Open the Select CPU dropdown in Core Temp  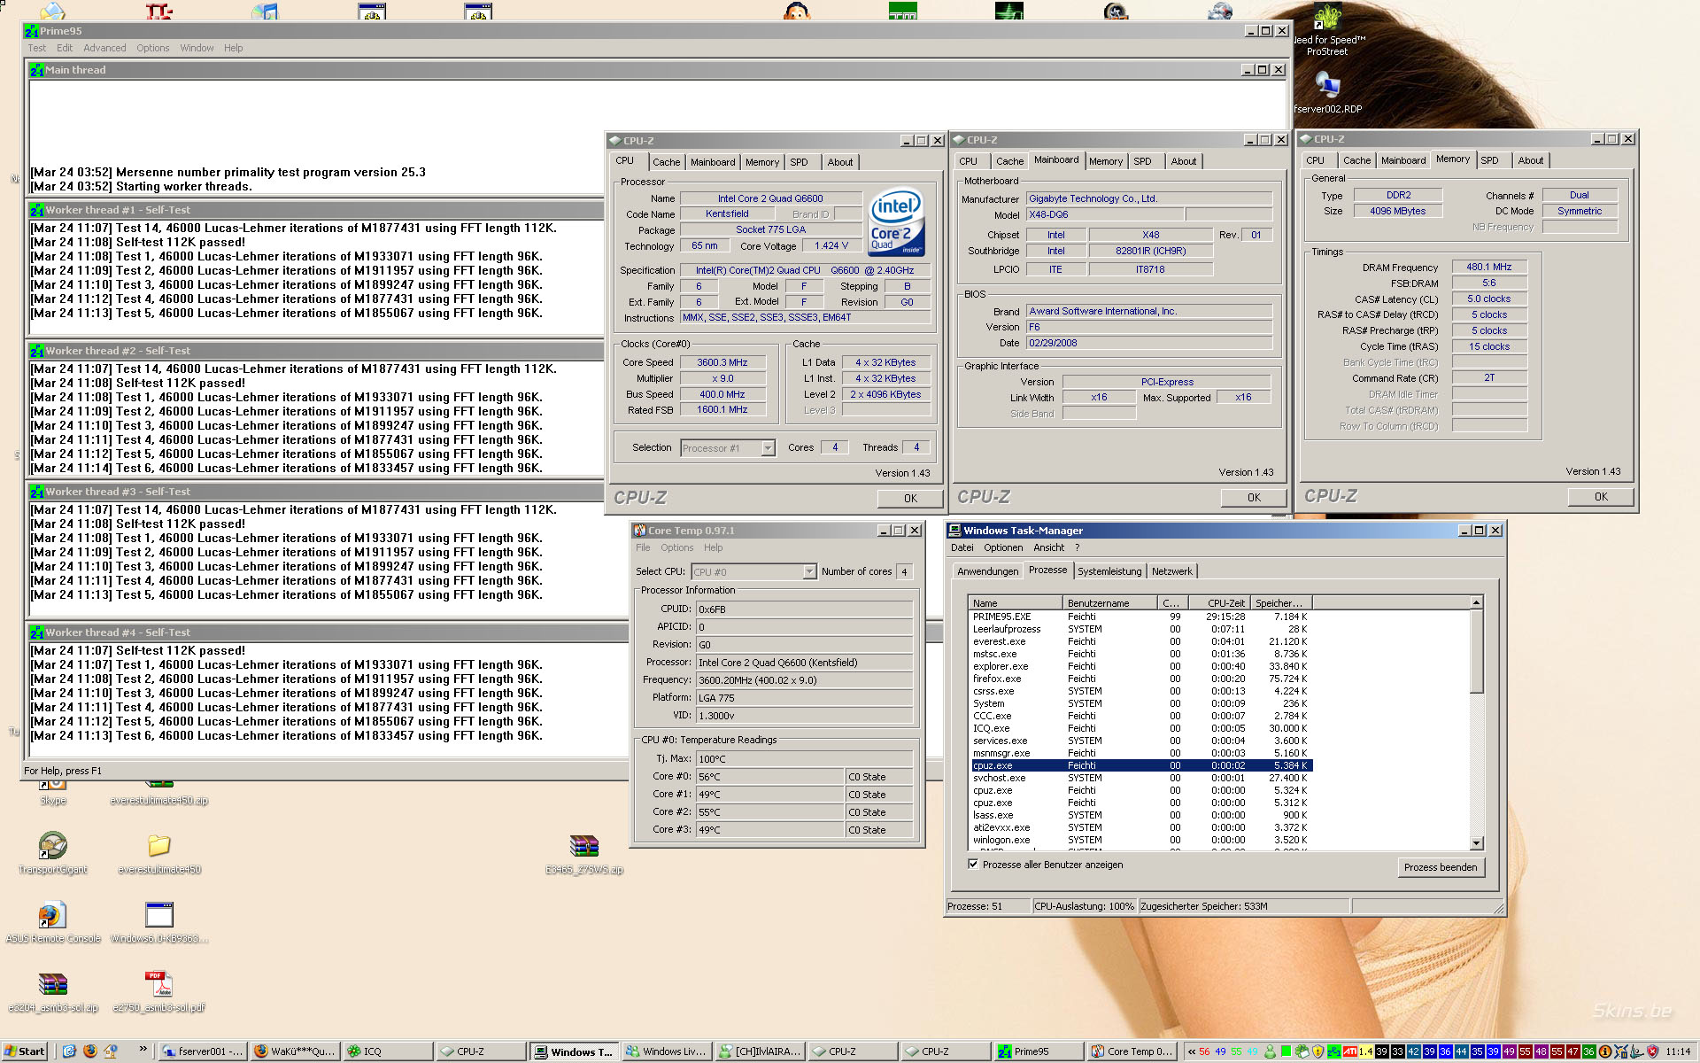pos(809,572)
